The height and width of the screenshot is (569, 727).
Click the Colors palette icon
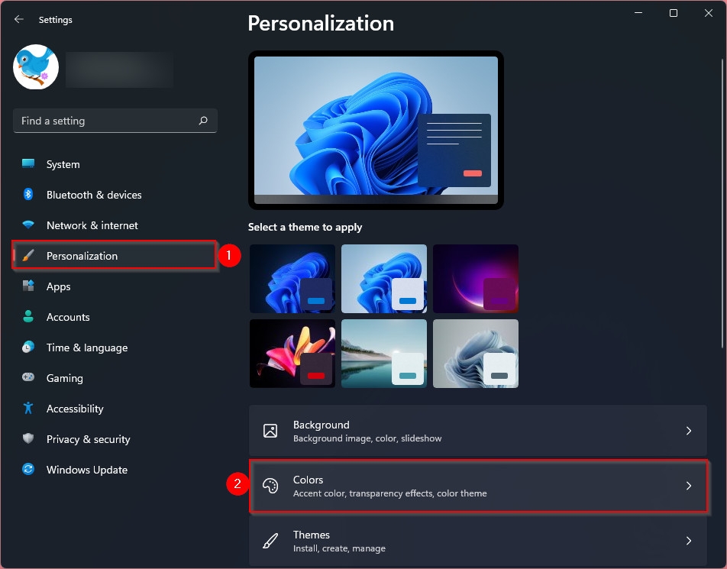[270, 486]
